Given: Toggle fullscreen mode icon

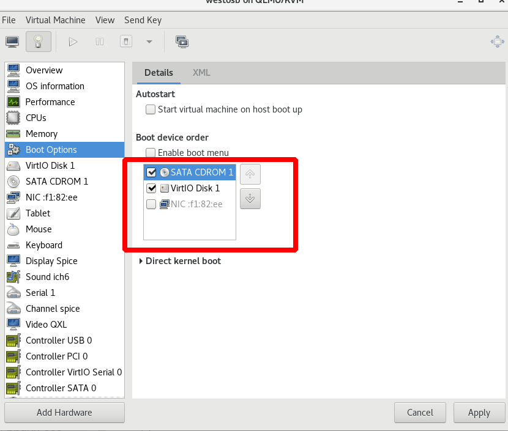Looking at the screenshot, I should (498, 42).
